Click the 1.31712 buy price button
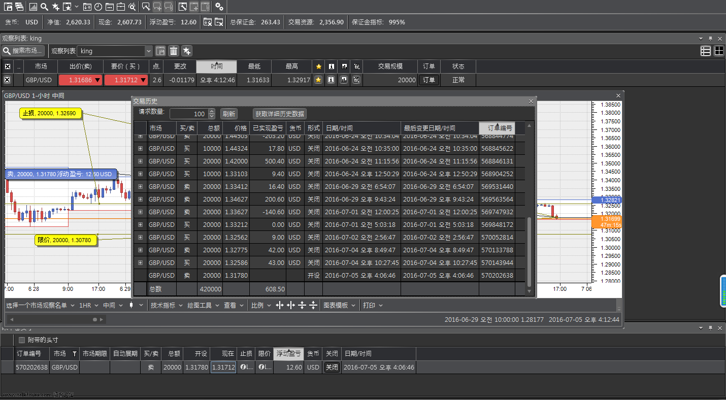The image size is (726, 400). [x=126, y=80]
